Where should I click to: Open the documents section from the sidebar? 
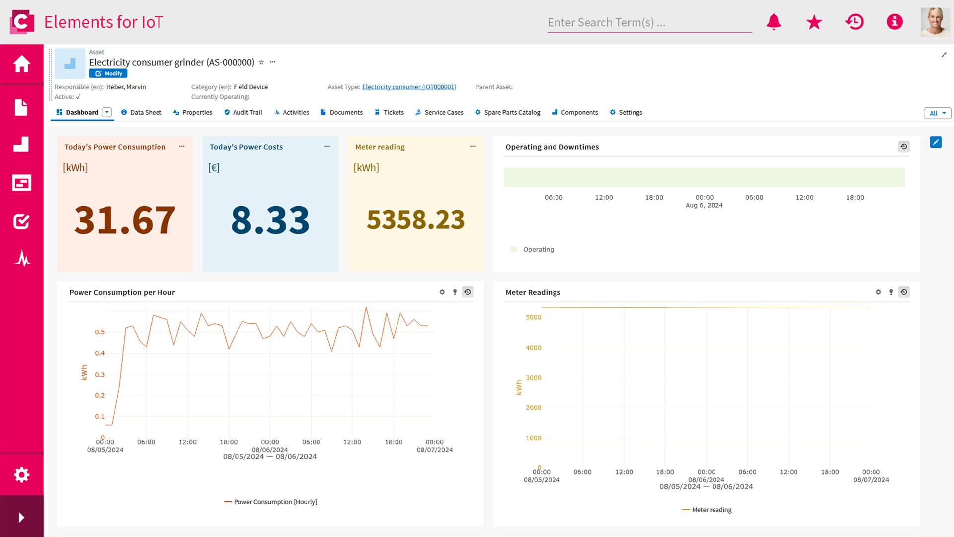pos(22,108)
